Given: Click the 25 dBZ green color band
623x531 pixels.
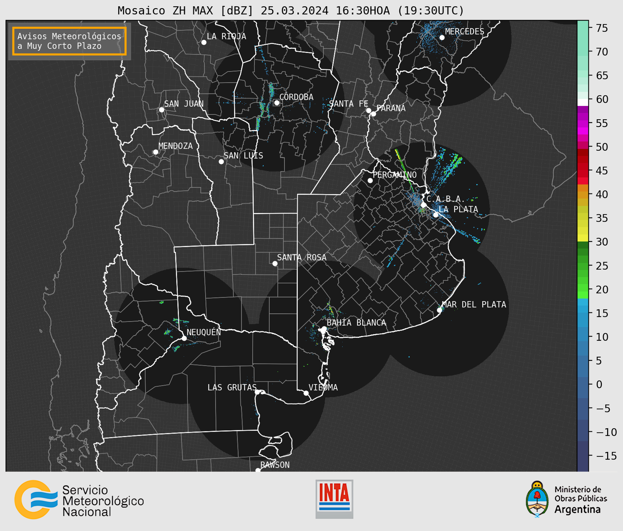Looking at the screenshot, I should 583,265.
